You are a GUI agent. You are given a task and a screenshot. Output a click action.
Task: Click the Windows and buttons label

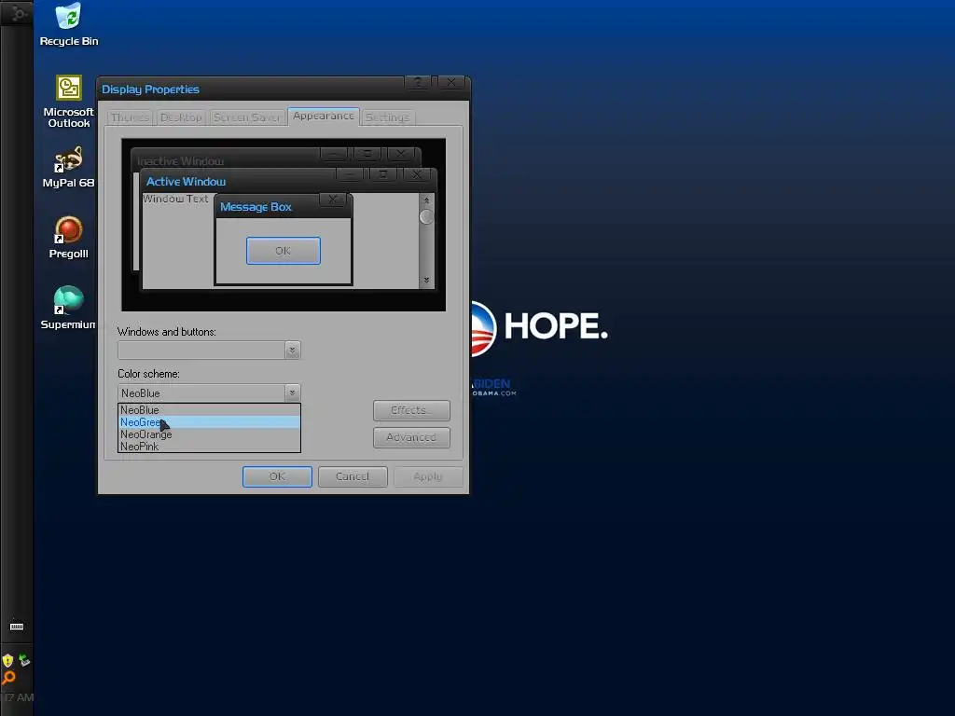(x=167, y=332)
